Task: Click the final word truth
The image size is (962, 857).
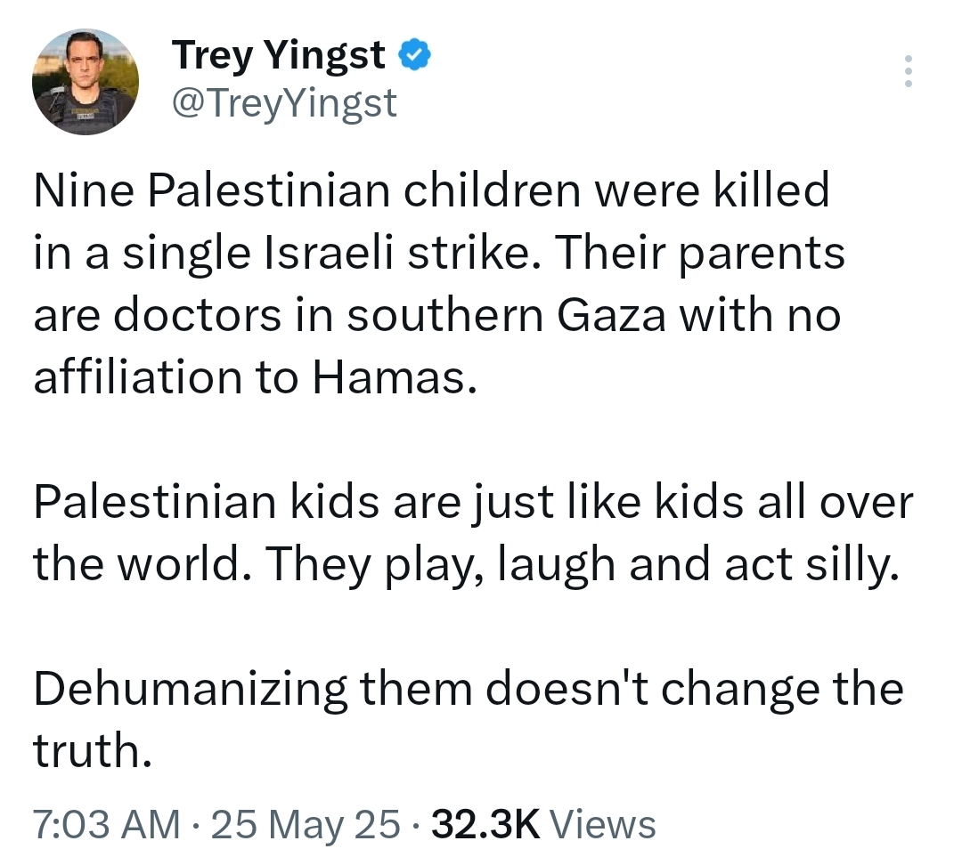Action: pyautogui.click(x=86, y=752)
